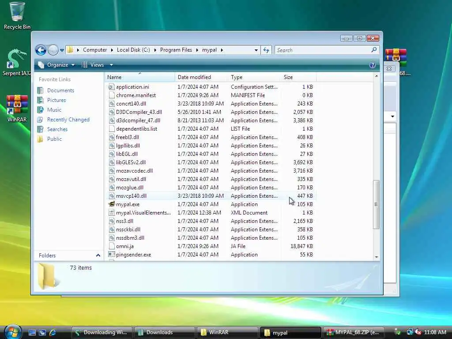Sort by the Size column header
The width and height of the screenshot is (452, 339).
click(x=299, y=77)
